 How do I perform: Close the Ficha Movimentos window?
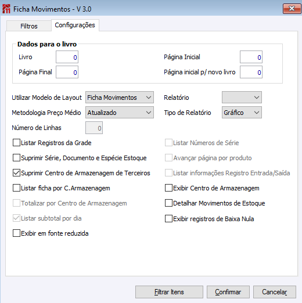pos(292,9)
